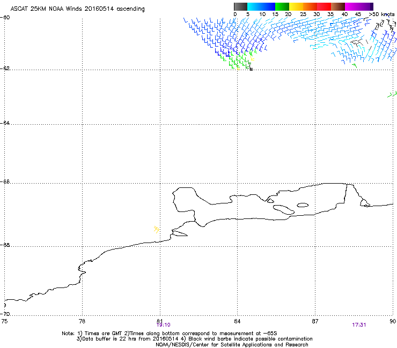
Task: Click the red 30-35 knots legend swatch
Action: click(x=324, y=6)
